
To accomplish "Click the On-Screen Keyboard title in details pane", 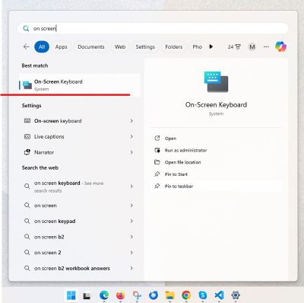I will tap(216, 104).
